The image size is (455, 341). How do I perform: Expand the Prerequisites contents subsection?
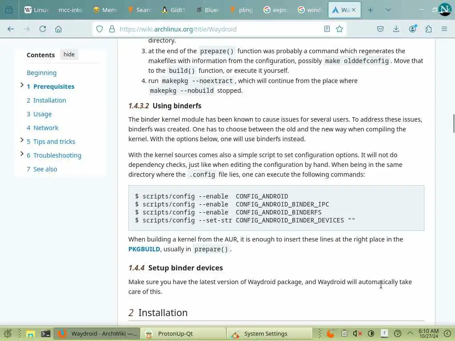coord(22,85)
